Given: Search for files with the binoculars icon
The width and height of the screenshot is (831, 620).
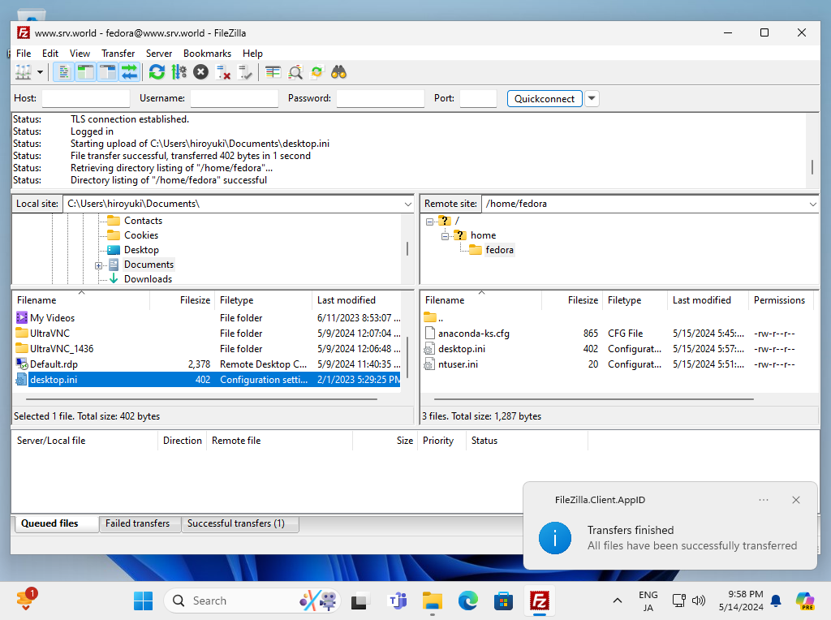Looking at the screenshot, I should pyautogui.click(x=338, y=72).
